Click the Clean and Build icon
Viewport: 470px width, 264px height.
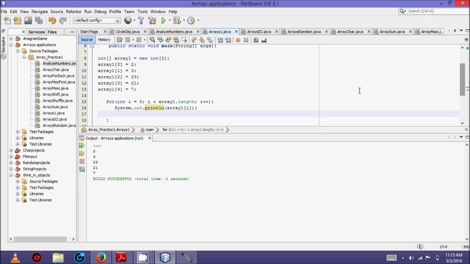(152, 21)
